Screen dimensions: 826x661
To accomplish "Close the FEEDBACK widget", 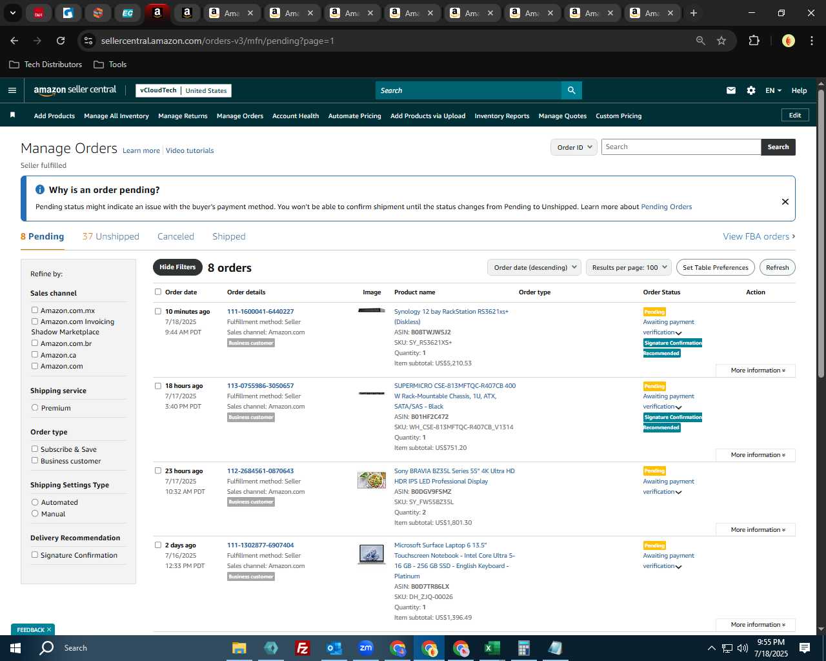I will 49,629.
